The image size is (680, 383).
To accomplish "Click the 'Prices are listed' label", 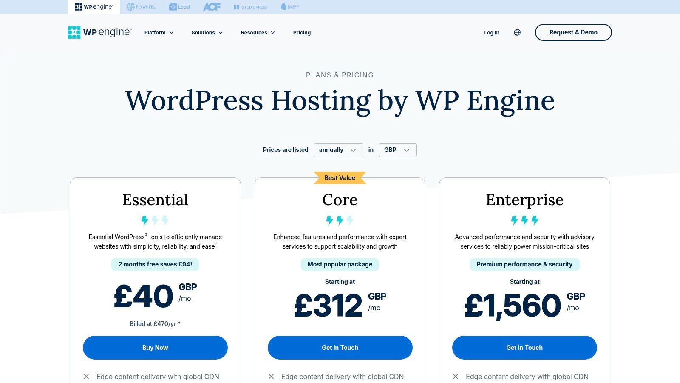I will [x=286, y=150].
